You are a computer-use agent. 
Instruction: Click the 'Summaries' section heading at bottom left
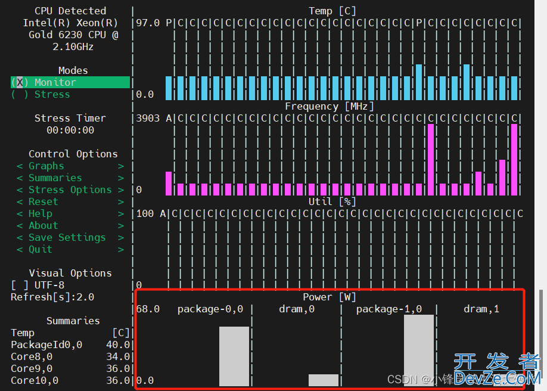(x=73, y=321)
